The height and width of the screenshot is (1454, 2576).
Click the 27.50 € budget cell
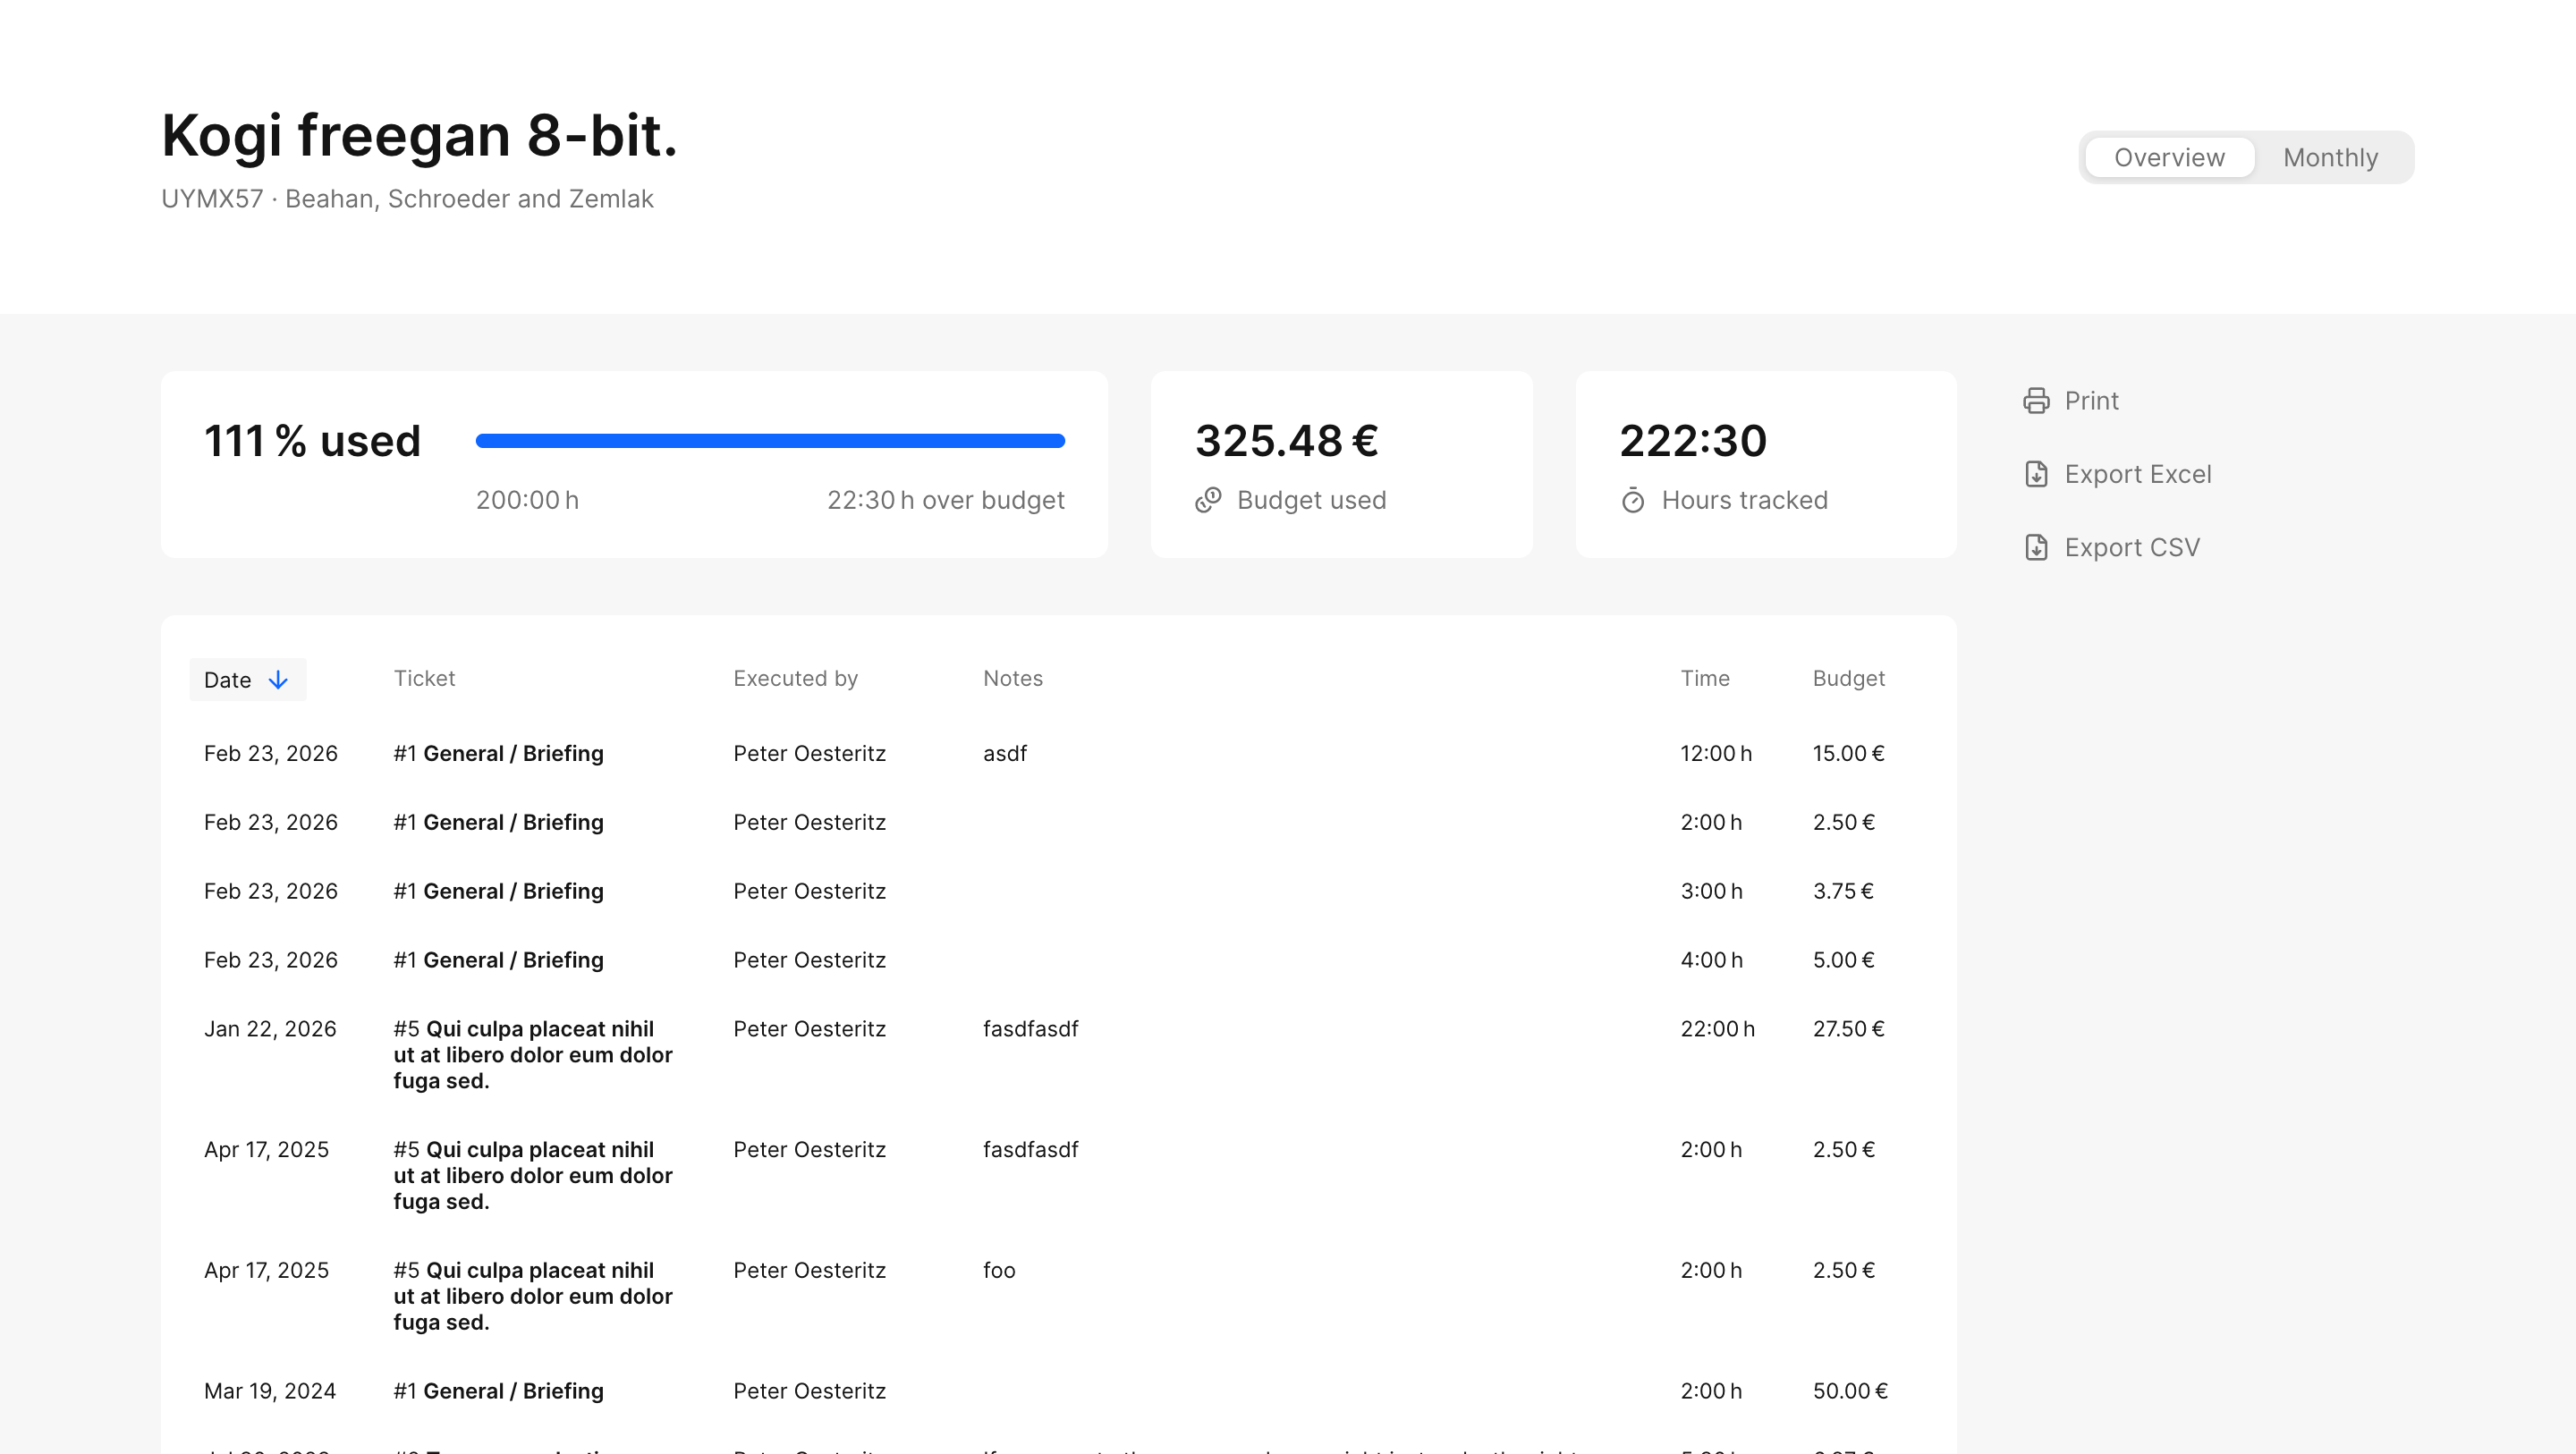pos(1848,1029)
